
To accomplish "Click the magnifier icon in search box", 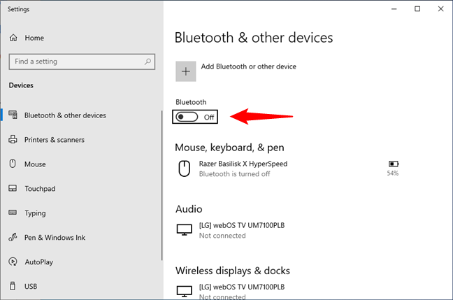I will coord(148,62).
